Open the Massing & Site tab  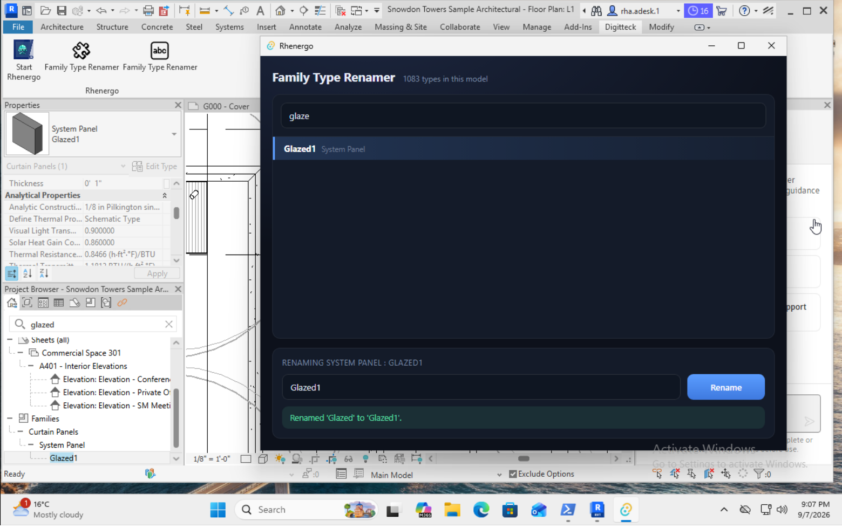point(400,27)
